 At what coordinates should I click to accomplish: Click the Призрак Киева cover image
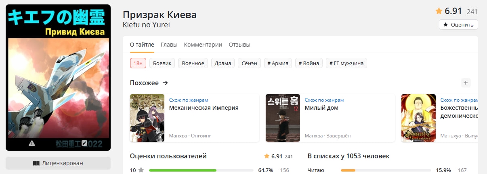(58, 78)
